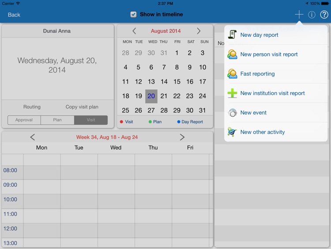Screen dimensions: 331x249
Task: Open the help question mark icon
Action: [x=324, y=15]
